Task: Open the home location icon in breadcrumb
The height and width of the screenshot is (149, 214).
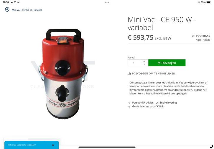Action: [x=7, y=10]
